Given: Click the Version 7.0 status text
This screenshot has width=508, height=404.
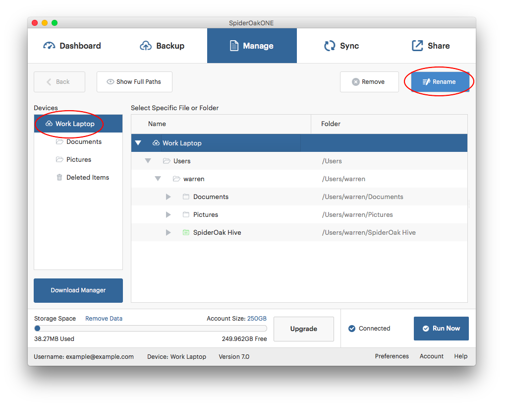Looking at the screenshot, I should click(234, 357).
